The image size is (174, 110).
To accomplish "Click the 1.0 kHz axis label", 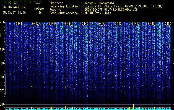I will coord(2,50).
